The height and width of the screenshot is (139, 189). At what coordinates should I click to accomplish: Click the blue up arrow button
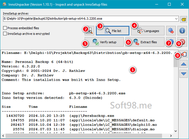[184, 64]
